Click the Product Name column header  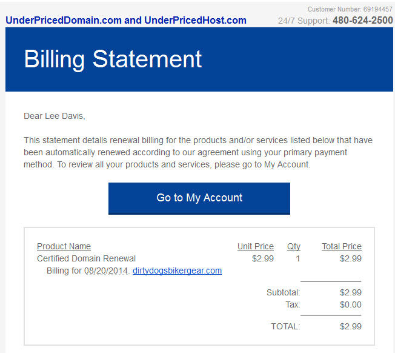[64, 246]
